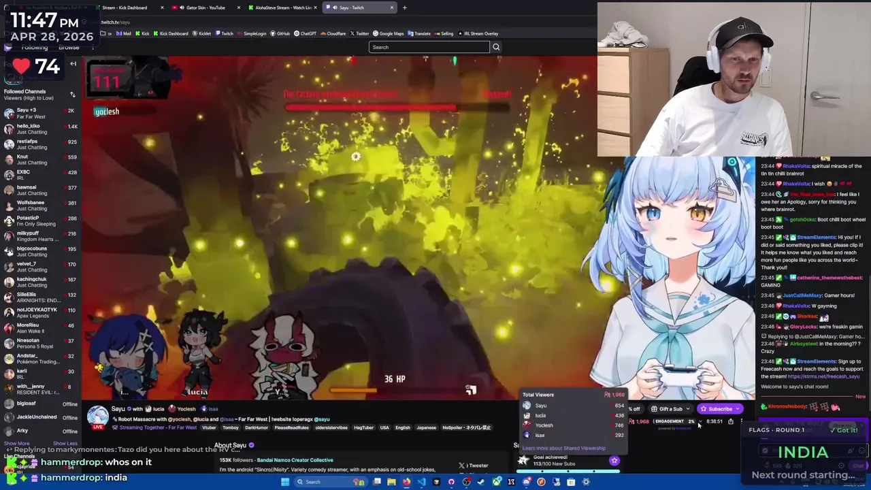Open bigcocobuns channel avatar in the sidebar

pyautogui.click(x=9, y=251)
